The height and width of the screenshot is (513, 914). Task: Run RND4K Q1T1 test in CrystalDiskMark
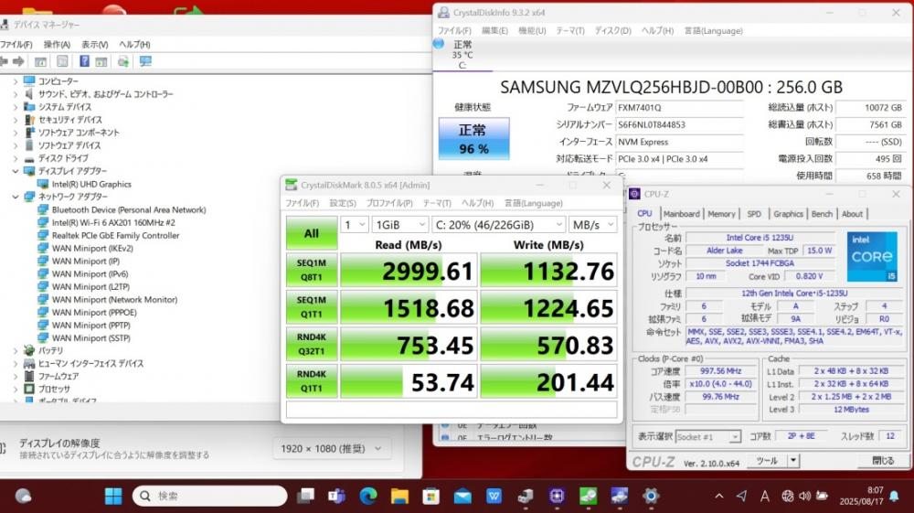(312, 380)
